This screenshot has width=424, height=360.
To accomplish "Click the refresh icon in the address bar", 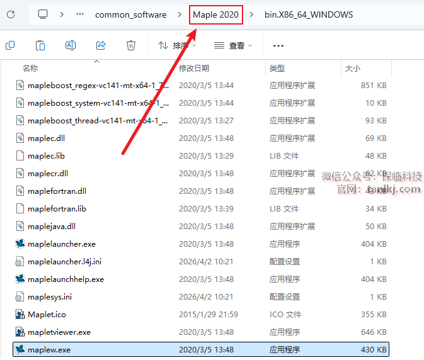I will [x=11, y=14].
